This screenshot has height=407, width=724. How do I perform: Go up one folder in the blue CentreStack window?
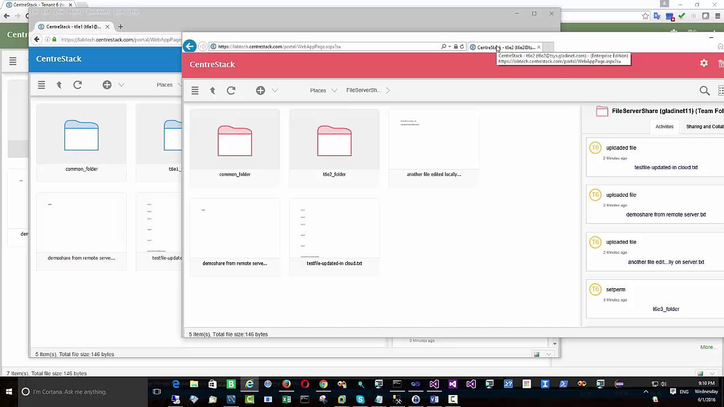tap(59, 85)
